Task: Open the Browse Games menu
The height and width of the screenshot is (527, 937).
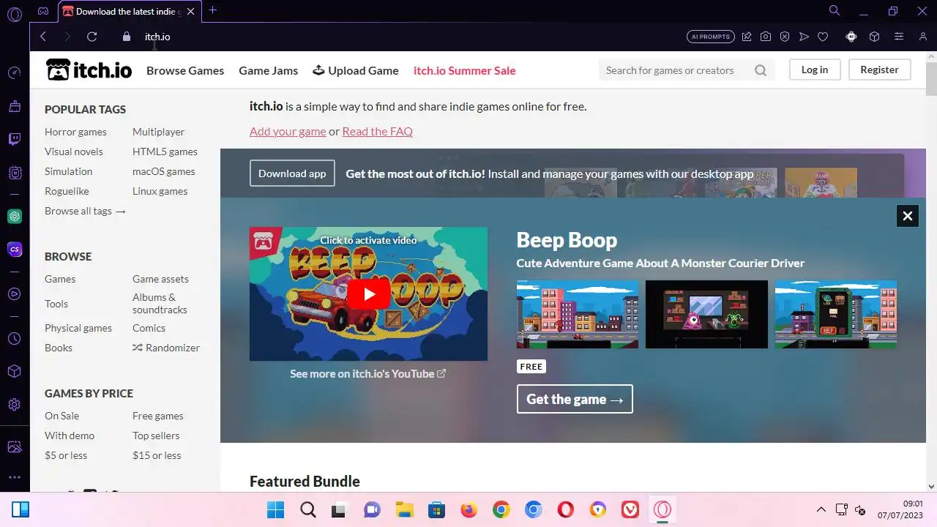Action: (185, 70)
